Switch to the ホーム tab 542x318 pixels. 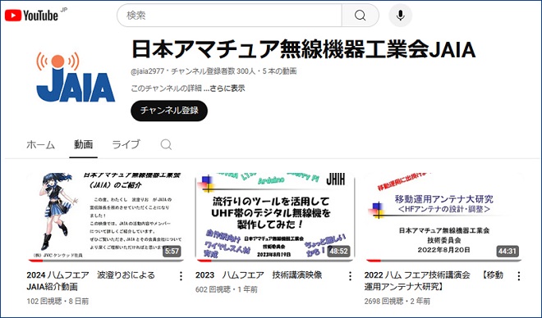click(x=40, y=144)
